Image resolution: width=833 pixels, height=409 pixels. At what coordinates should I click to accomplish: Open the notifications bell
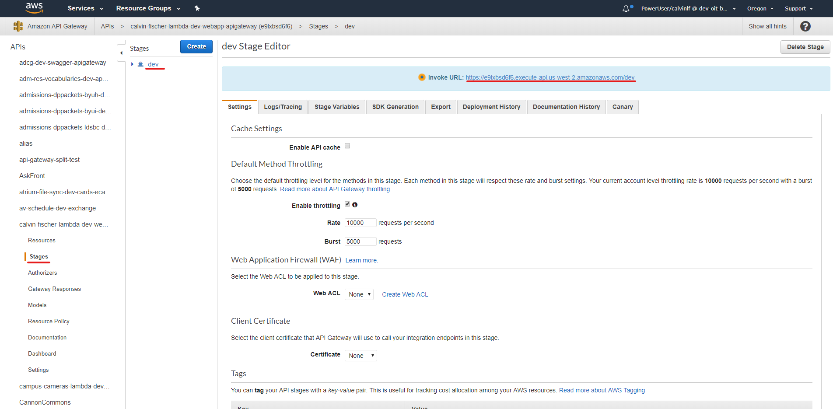626,8
